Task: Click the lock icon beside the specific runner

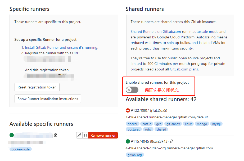Action: tap(56, 135)
